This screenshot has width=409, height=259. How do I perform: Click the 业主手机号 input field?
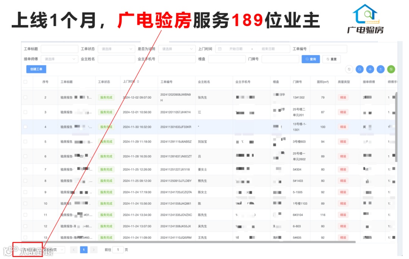coord(177,59)
